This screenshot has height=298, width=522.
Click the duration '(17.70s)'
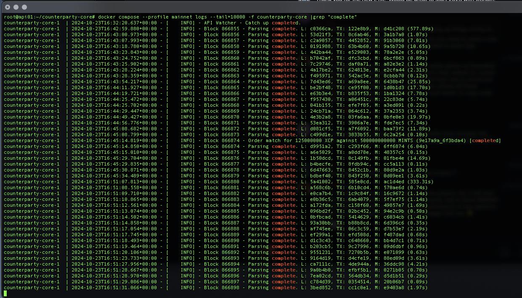tap(419, 87)
